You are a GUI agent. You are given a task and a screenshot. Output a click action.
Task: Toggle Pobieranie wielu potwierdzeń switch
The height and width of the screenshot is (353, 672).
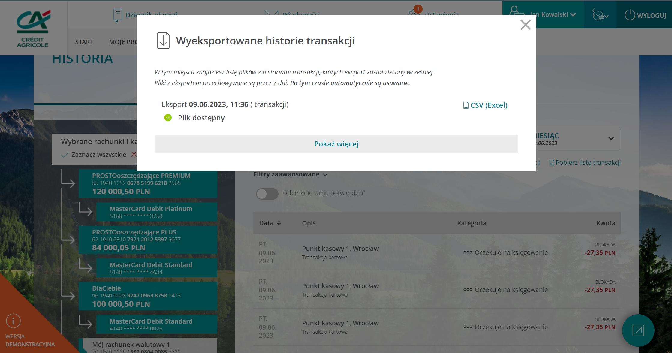click(267, 194)
